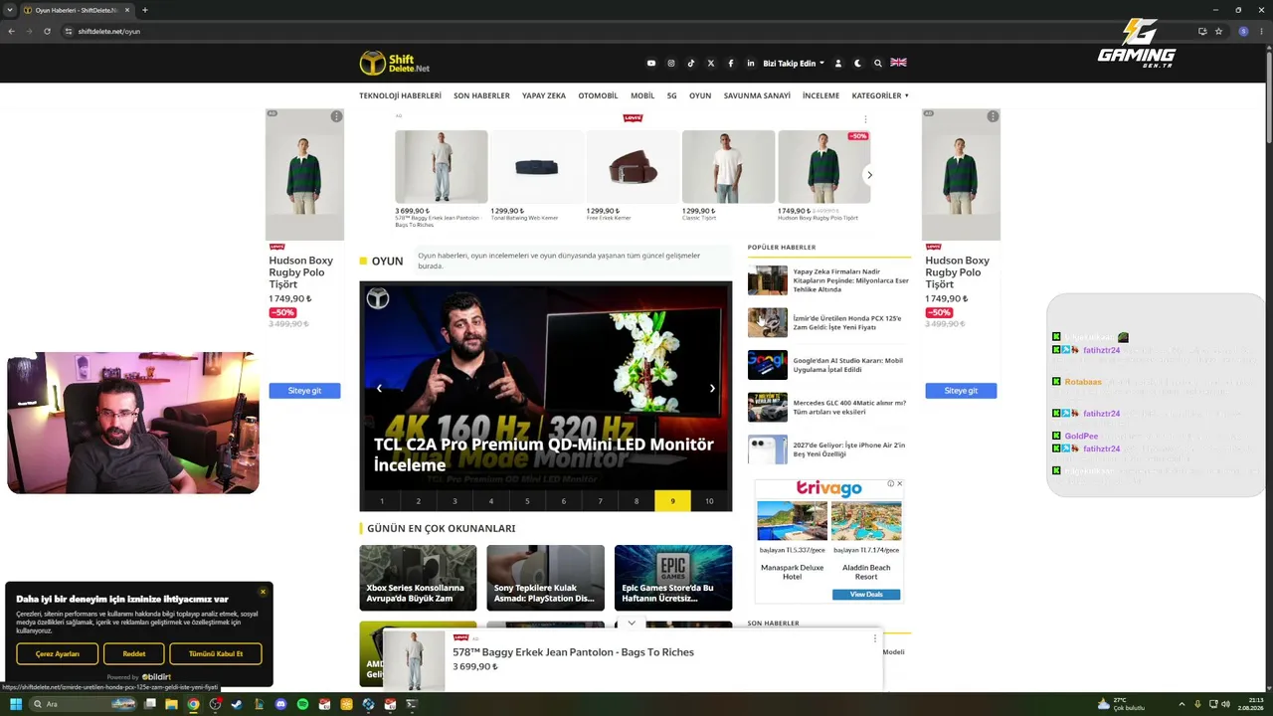1273x716 pixels.
Task: Reload the page in Chrome toolbar
Action: (x=47, y=31)
